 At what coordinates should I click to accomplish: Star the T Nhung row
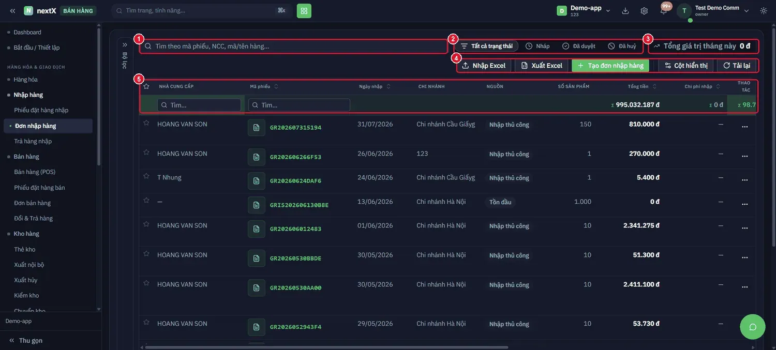(x=146, y=176)
